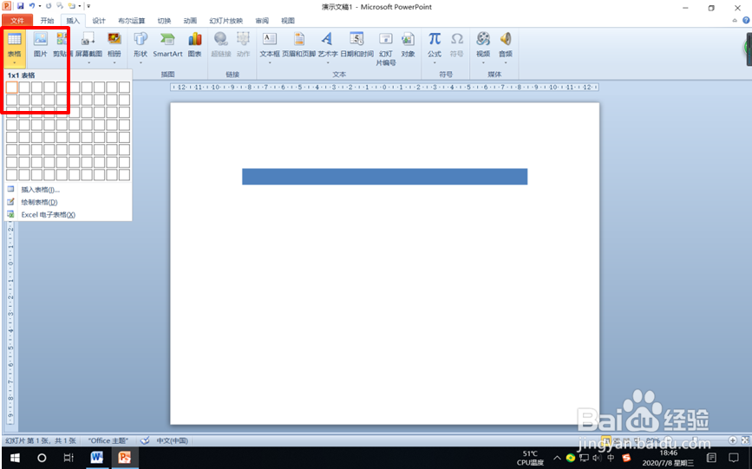Open 页眉和页脚 (Header and Footer)

pos(298,44)
